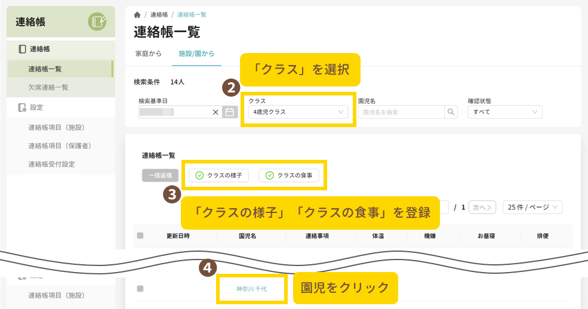Screen dimensions: 588x309
Task: Click the 設定 settings icon in sidebar
Action: (22, 108)
